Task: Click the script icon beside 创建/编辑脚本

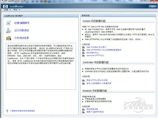Action: point(9,23)
